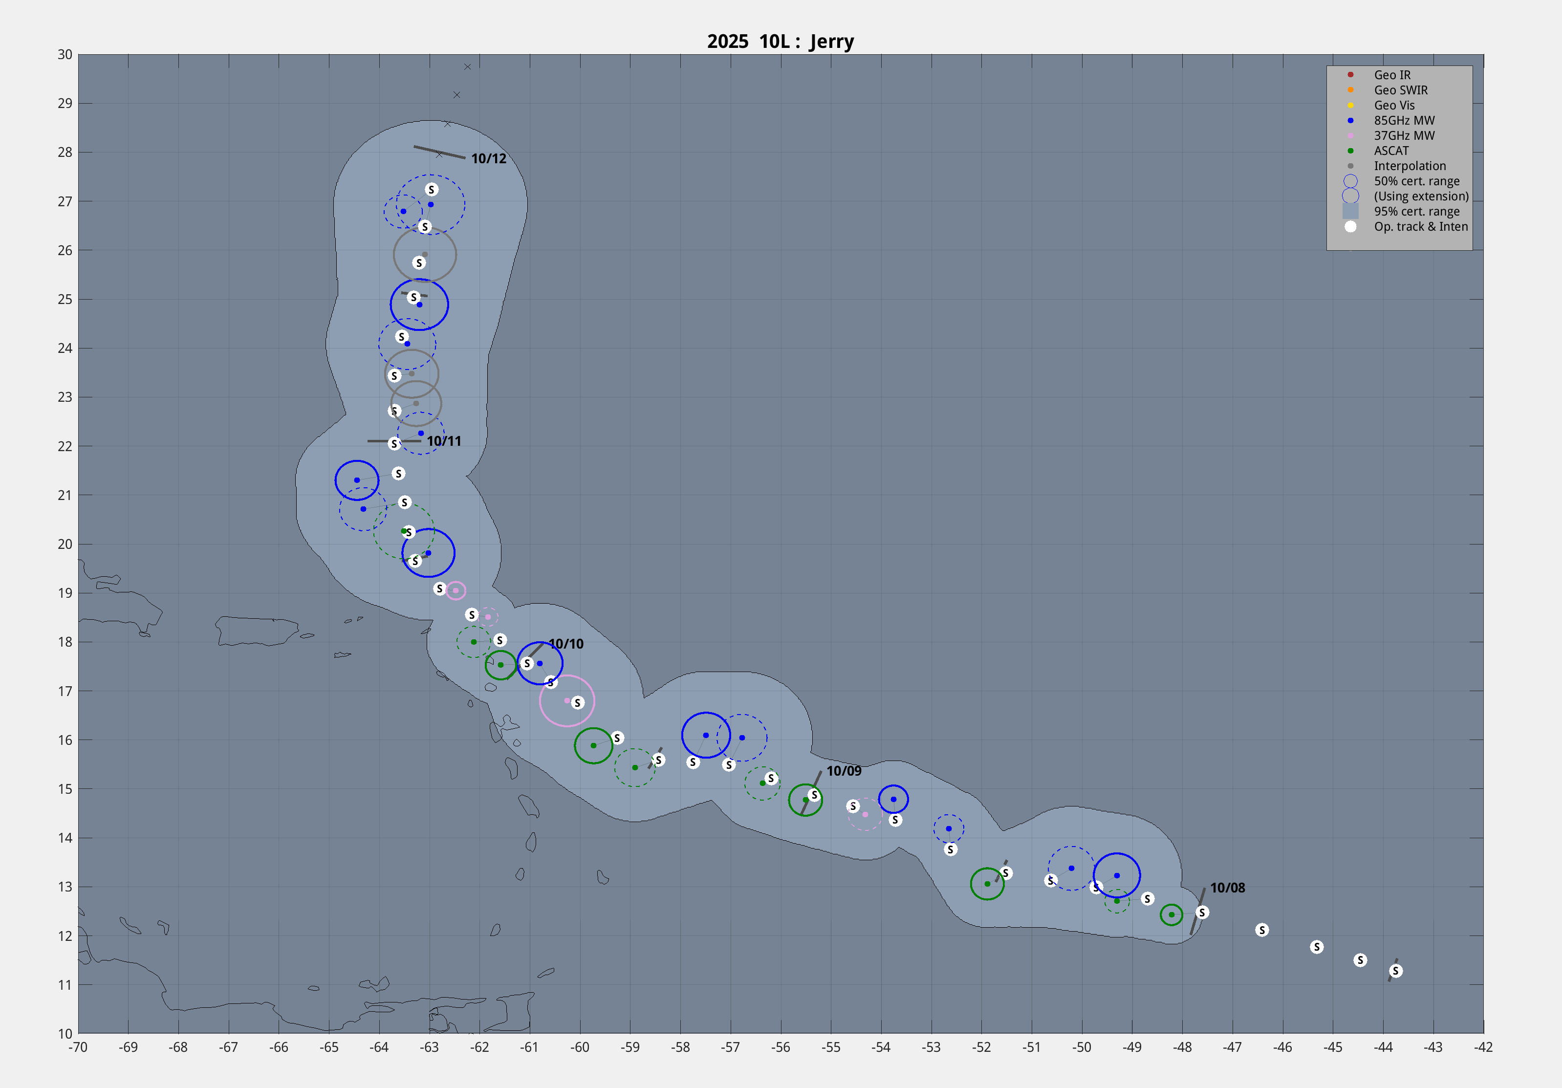Click the 10/11 date label
Viewport: 1562px width, 1088px height.
click(x=444, y=441)
